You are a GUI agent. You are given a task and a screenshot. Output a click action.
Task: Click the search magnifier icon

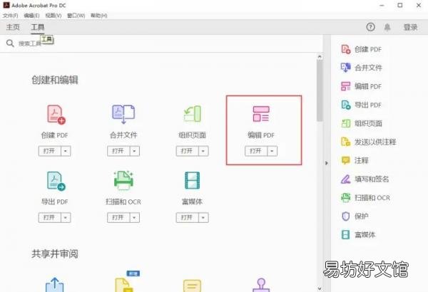pyautogui.click(x=10, y=43)
